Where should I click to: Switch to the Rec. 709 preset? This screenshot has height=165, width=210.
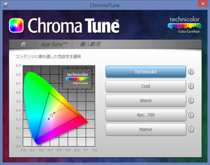(x=146, y=115)
